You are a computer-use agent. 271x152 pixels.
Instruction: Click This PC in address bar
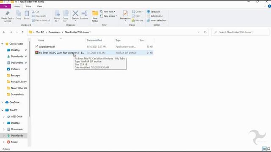coord(40,32)
